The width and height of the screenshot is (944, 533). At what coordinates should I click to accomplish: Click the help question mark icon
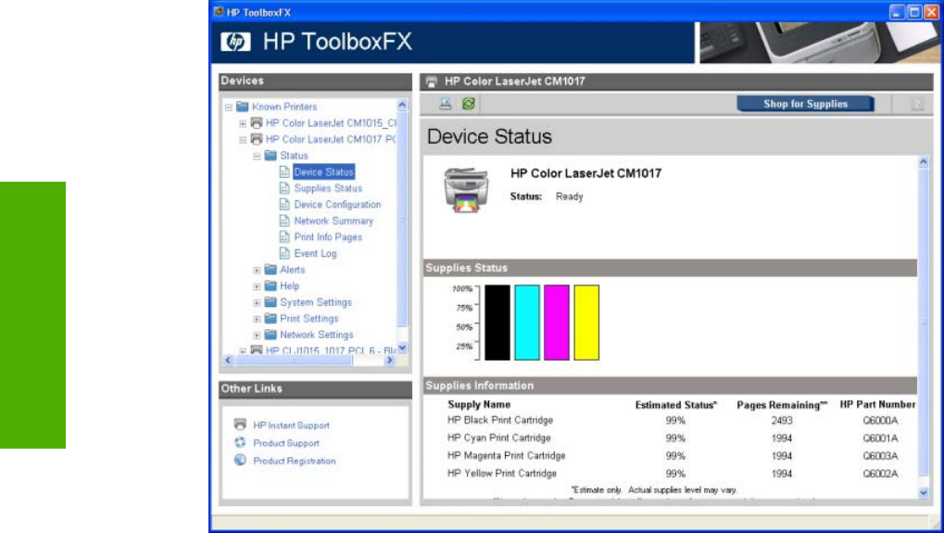tap(916, 105)
